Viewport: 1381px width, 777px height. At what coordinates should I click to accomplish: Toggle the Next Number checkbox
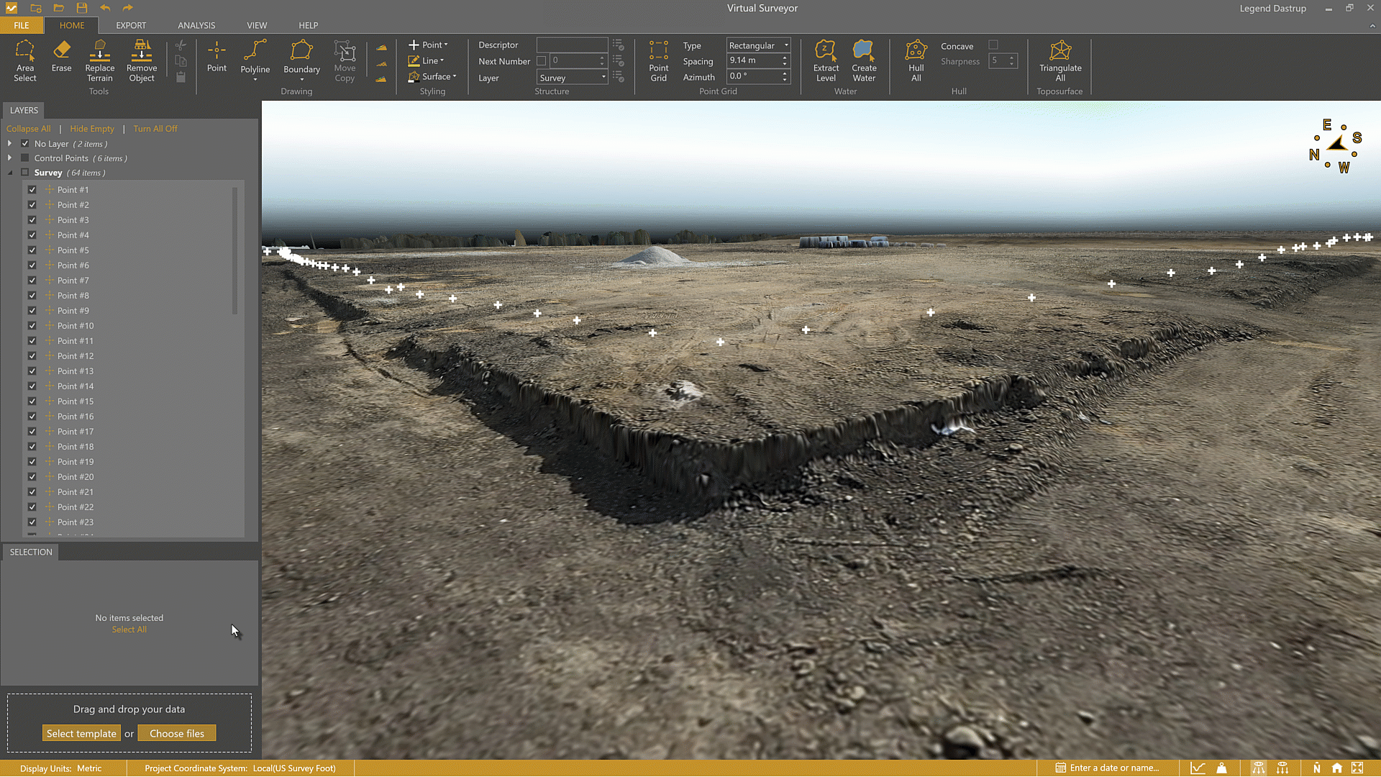542,60
